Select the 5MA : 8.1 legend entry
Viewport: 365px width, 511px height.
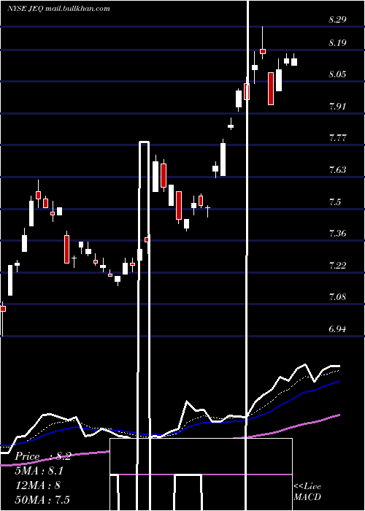[39, 471]
